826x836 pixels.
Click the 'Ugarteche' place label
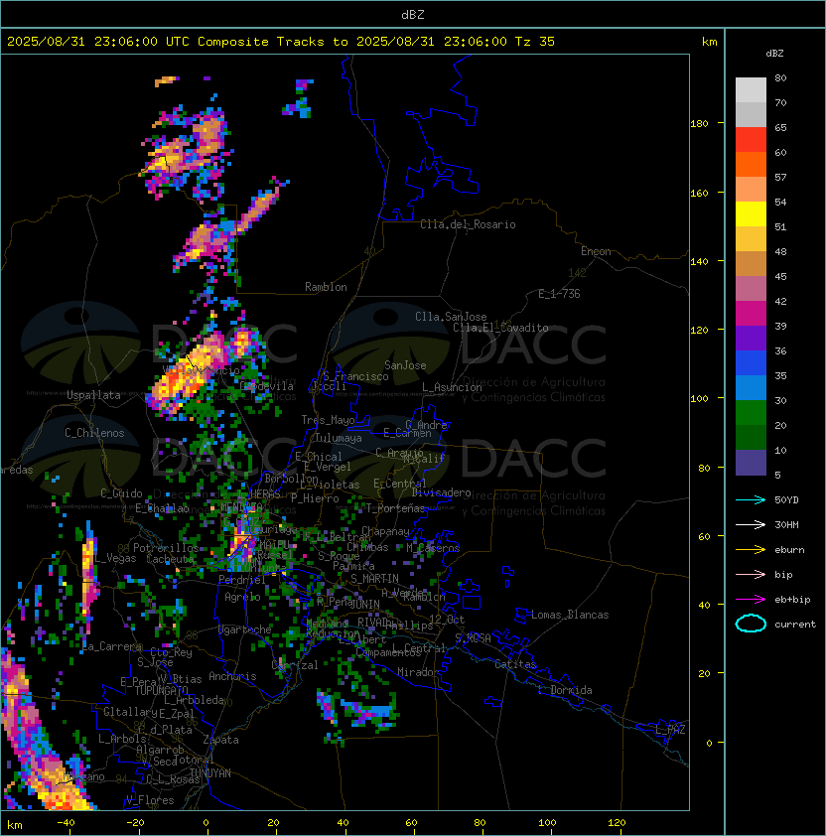coord(245,629)
